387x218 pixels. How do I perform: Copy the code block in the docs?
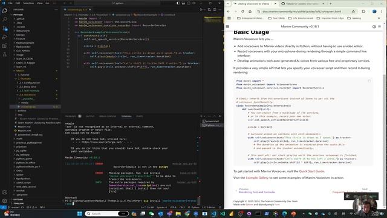369,81
